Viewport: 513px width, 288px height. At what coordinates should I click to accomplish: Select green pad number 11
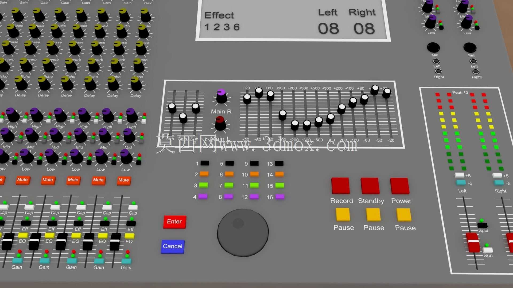point(254,185)
